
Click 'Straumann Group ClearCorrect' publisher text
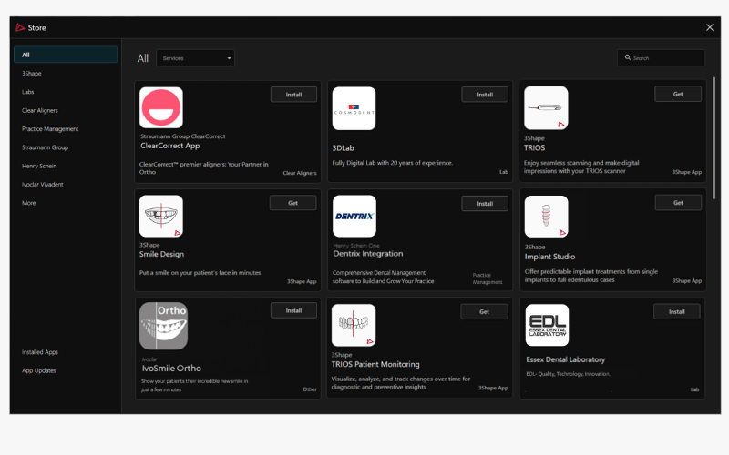(183, 136)
